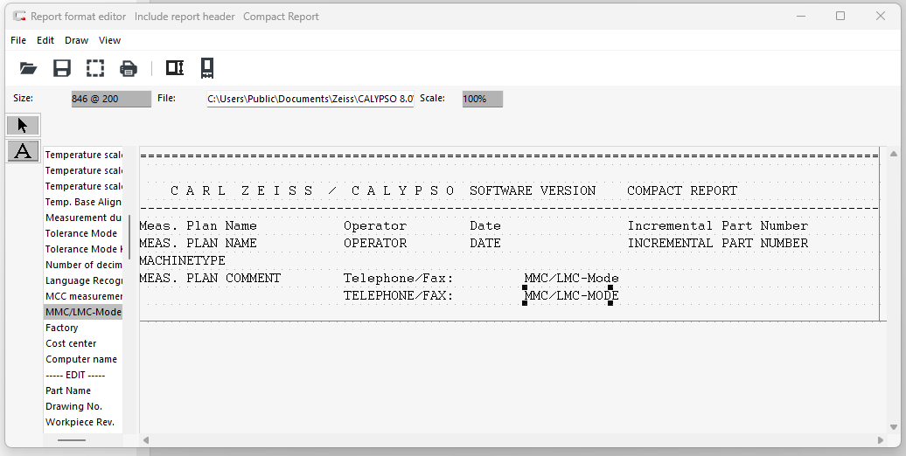Click the open file folder icon
Viewport: 906px width, 456px height.
click(x=28, y=68)
